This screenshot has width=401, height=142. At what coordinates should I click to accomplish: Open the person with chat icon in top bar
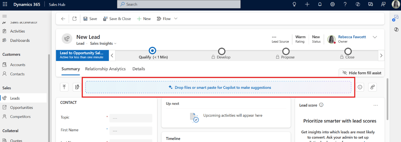coord(383,4)
